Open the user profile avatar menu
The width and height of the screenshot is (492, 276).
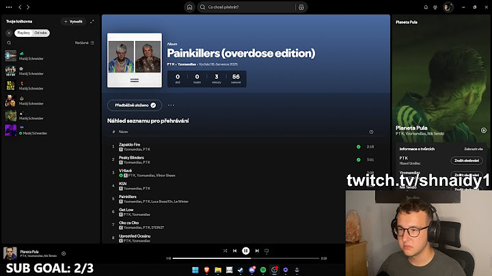tap(448, 8)
